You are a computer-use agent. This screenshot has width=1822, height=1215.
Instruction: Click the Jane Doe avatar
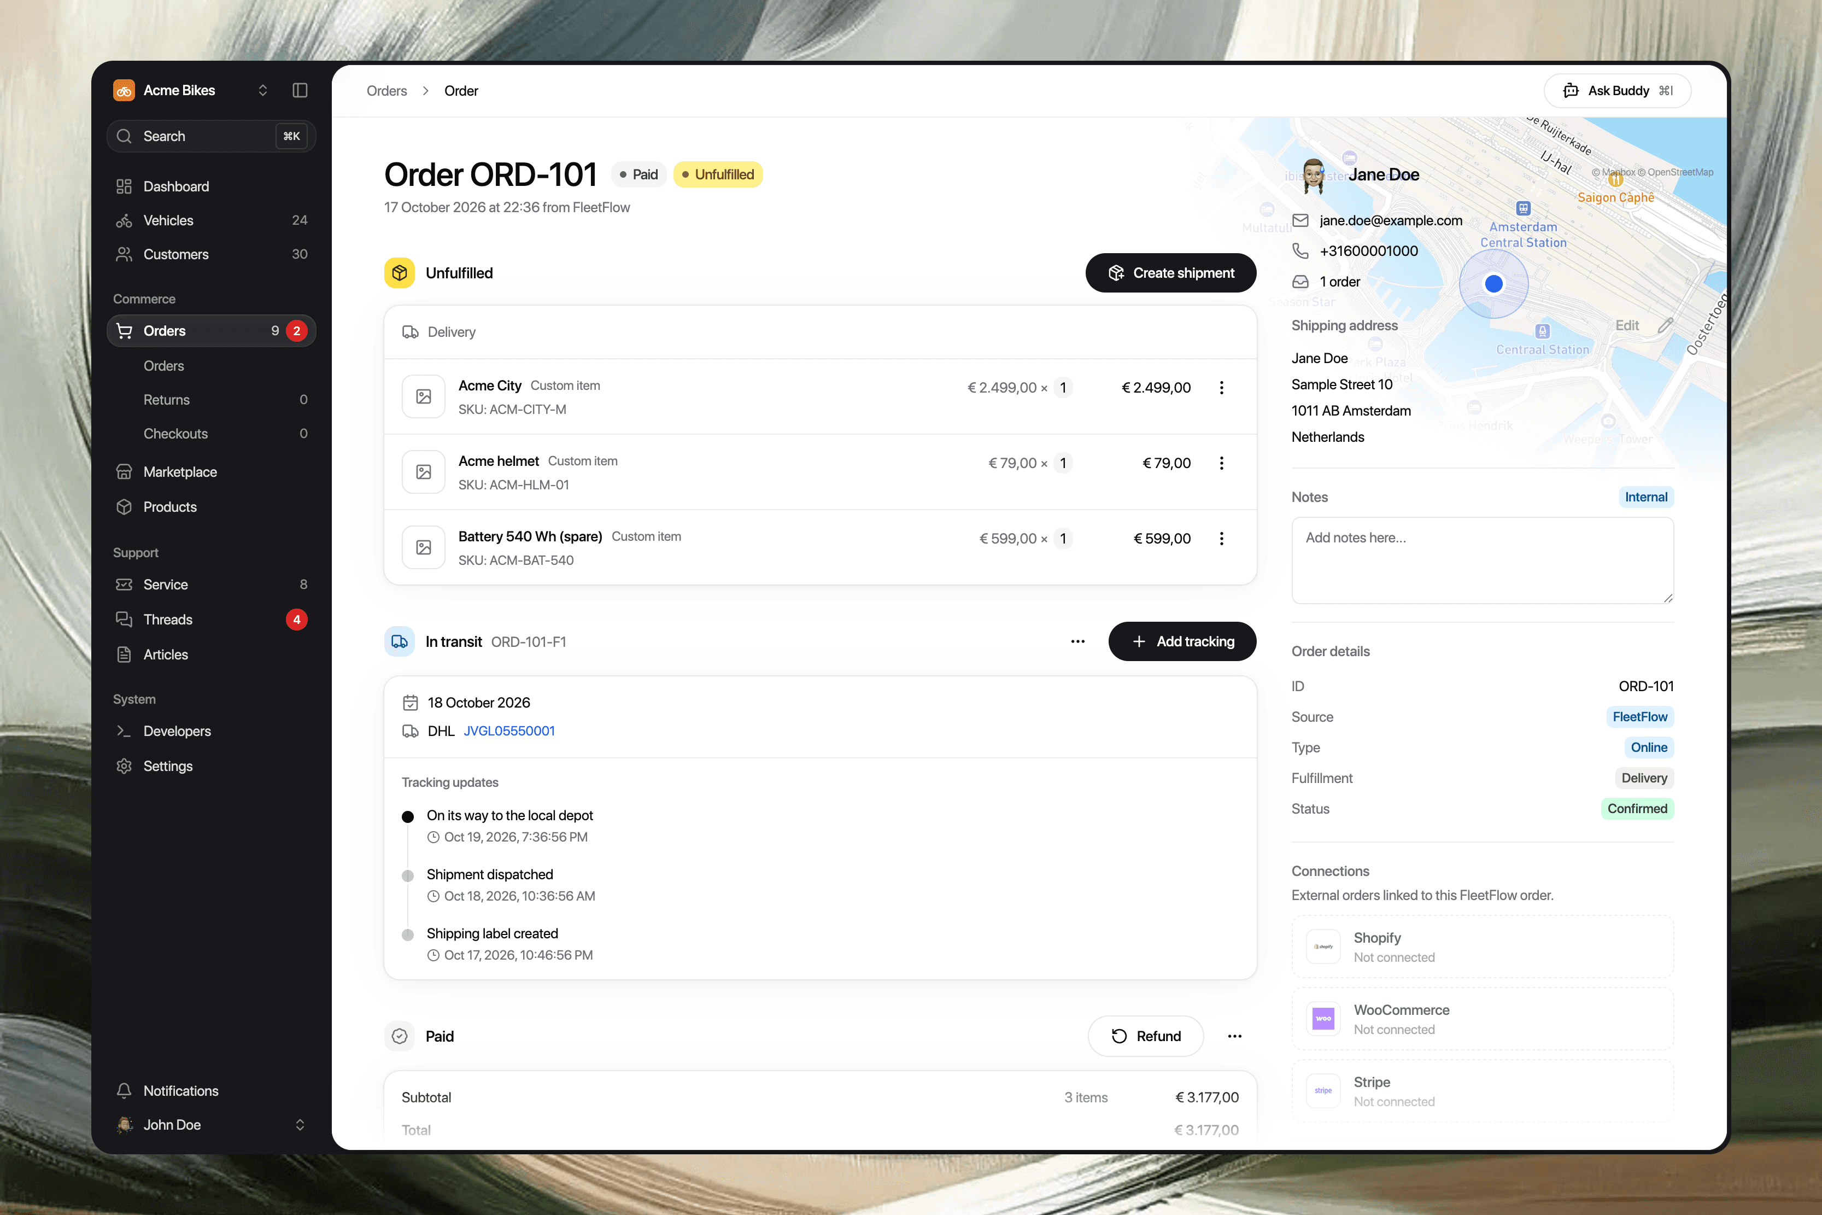coord(1313,176)
